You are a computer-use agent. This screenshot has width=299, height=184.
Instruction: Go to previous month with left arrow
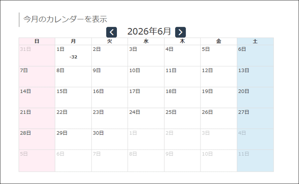pyautogui.click(x=112, y=32)
